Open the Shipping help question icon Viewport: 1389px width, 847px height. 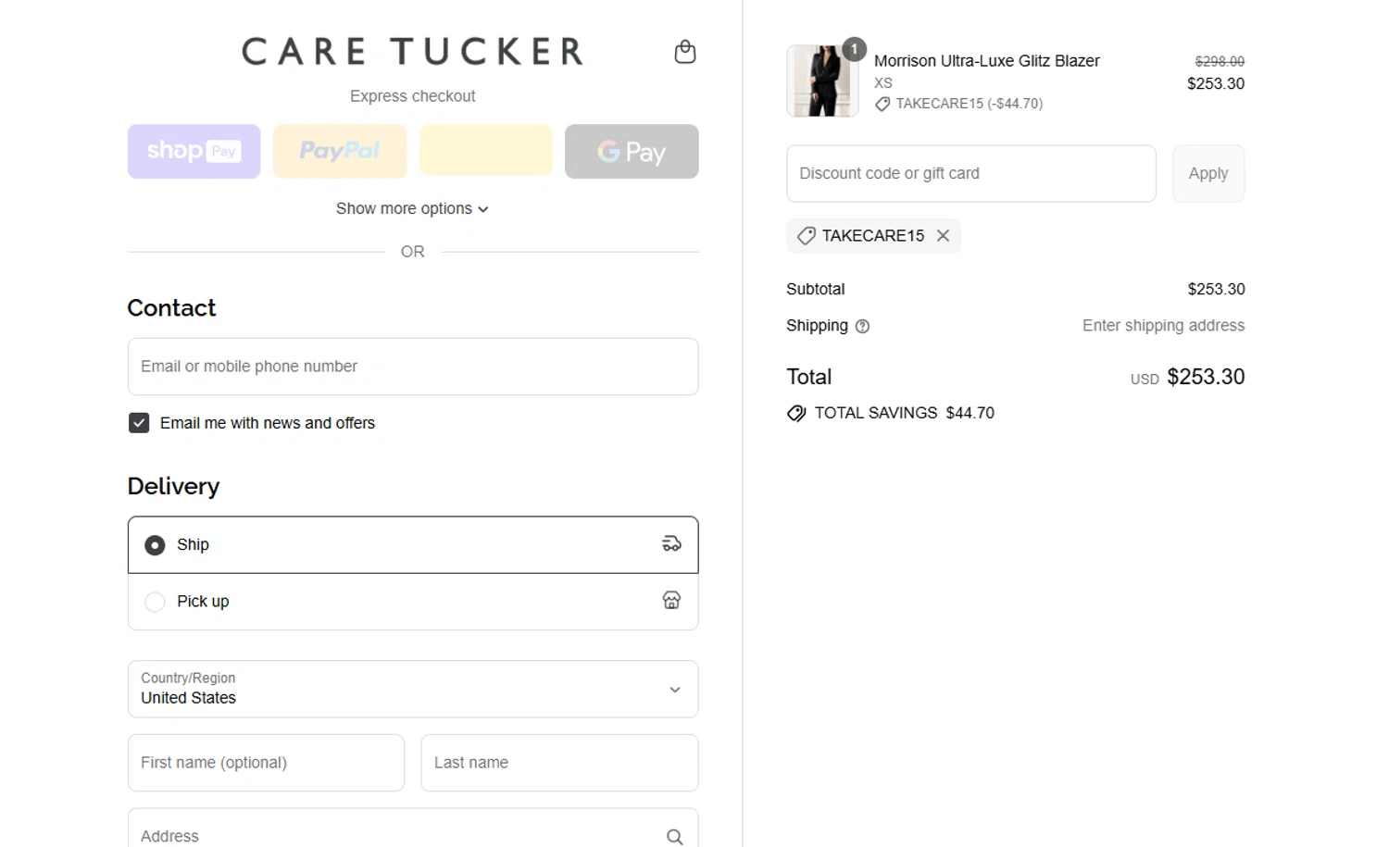(862, 326)
